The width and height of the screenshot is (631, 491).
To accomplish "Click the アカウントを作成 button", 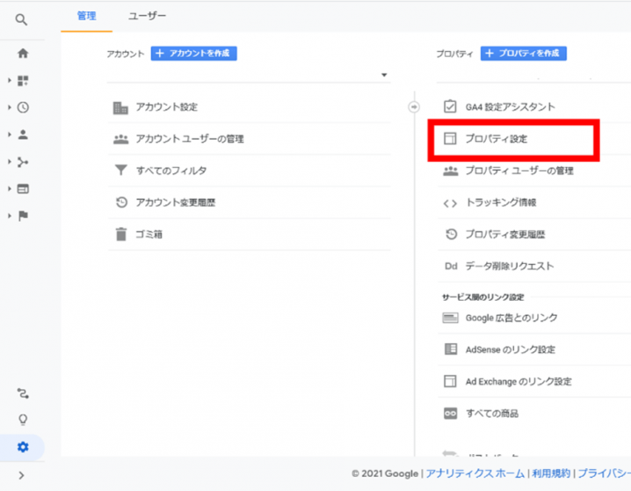I will [x=193, y=54].
